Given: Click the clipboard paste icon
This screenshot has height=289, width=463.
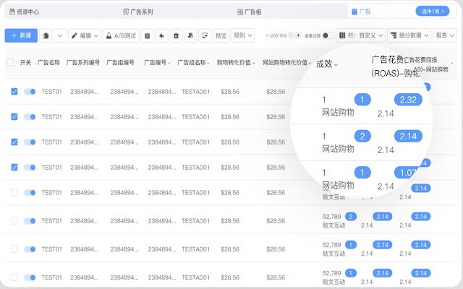Looking at the screenshot, I should [x=147, y=35].
